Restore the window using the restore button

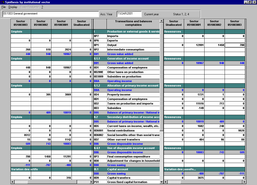point(250,2)
